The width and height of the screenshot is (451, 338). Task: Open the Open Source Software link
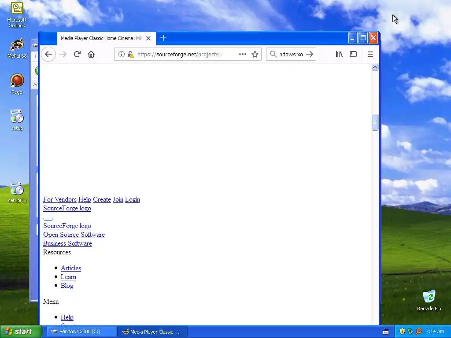[74, 235]
